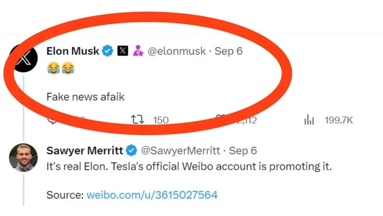Click the laughing-crying emojis in Elon's post
Viewport: 383px width, 216px height.
point(60,67)
